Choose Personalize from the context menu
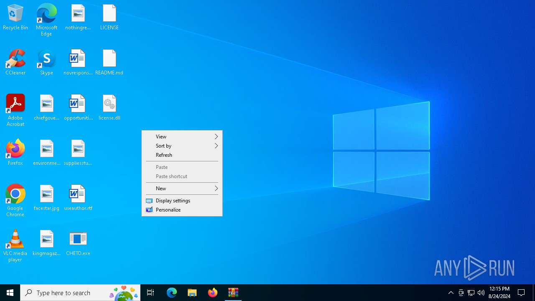 click(x=182, y=210)
